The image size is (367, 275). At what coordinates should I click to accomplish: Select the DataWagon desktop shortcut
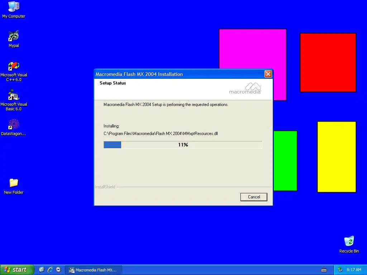(14, 127)
